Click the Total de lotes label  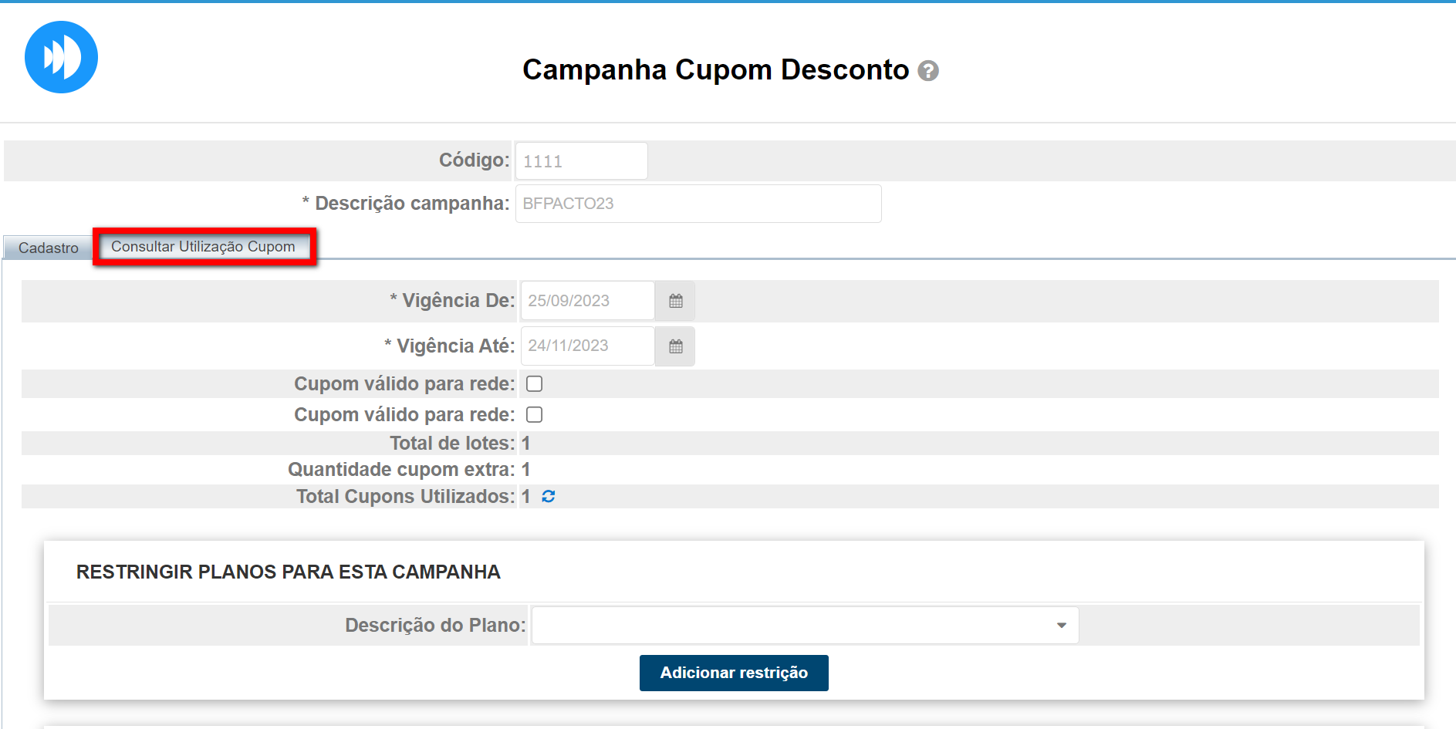tap(451, 444)
